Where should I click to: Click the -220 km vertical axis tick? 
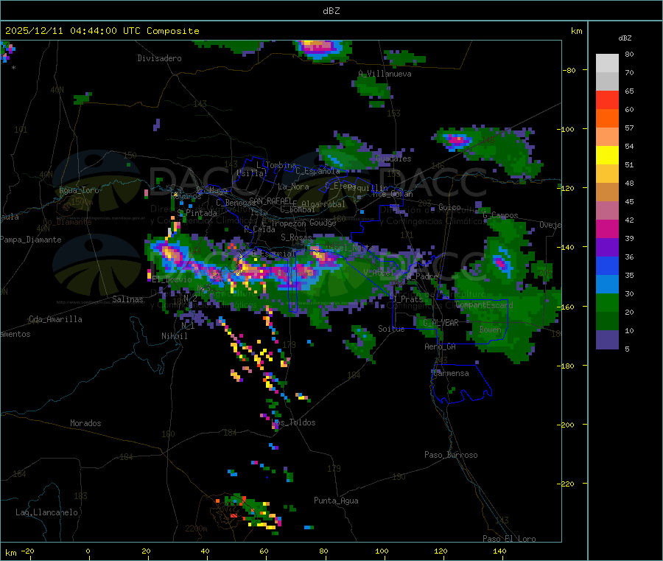click(566, 484)
